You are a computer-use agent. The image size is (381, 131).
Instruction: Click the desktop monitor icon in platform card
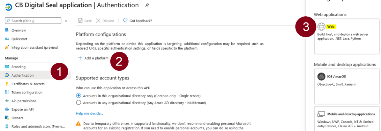321,114
